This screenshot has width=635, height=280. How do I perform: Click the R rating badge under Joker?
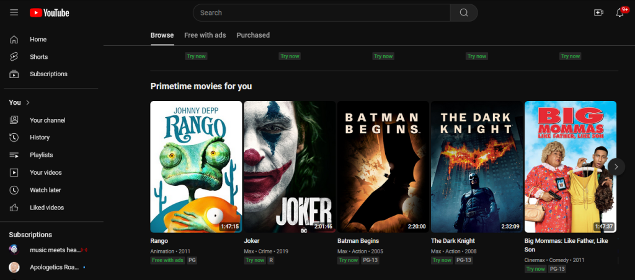(x=272, y=260)
